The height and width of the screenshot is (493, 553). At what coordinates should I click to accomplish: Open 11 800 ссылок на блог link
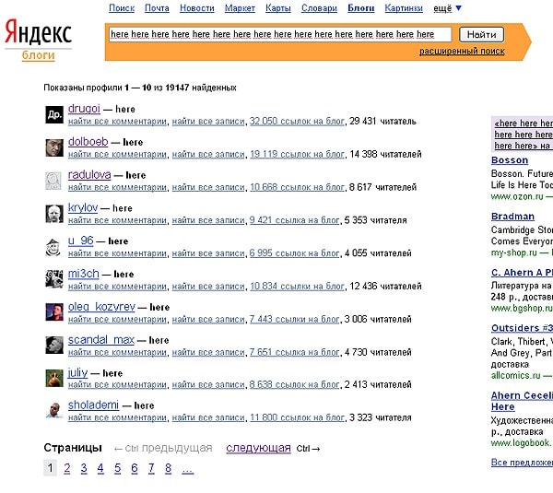297,417
